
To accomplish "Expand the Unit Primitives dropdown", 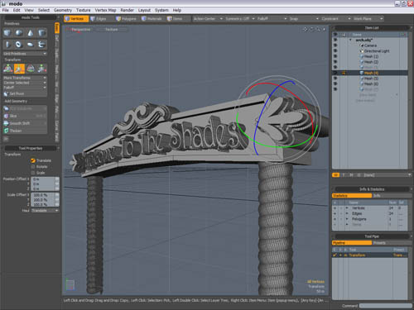I will pyautogui.click(x=25, y=54).
